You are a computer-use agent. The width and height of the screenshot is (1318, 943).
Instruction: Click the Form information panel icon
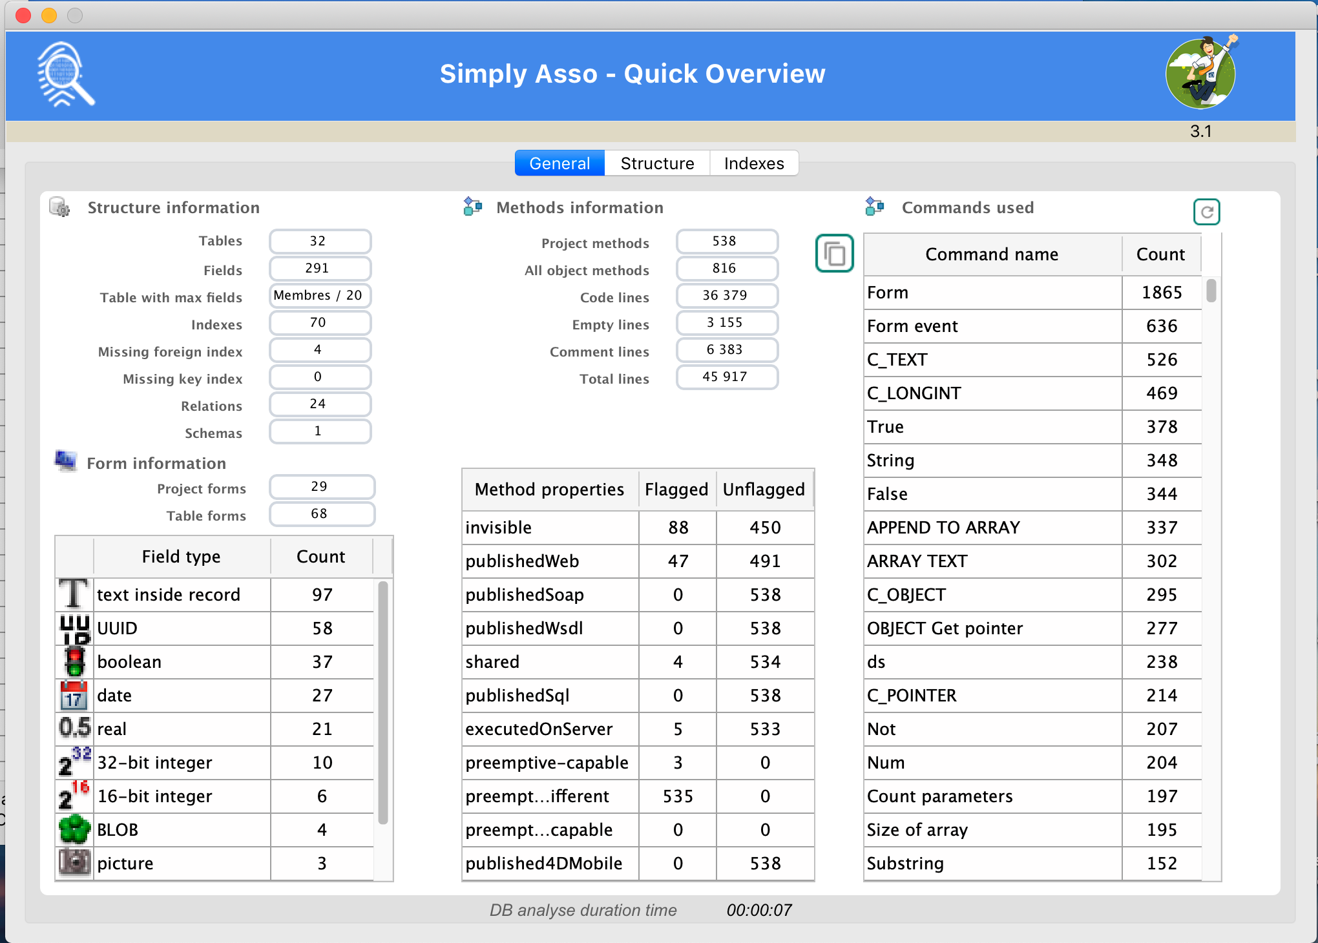point(65,461)
